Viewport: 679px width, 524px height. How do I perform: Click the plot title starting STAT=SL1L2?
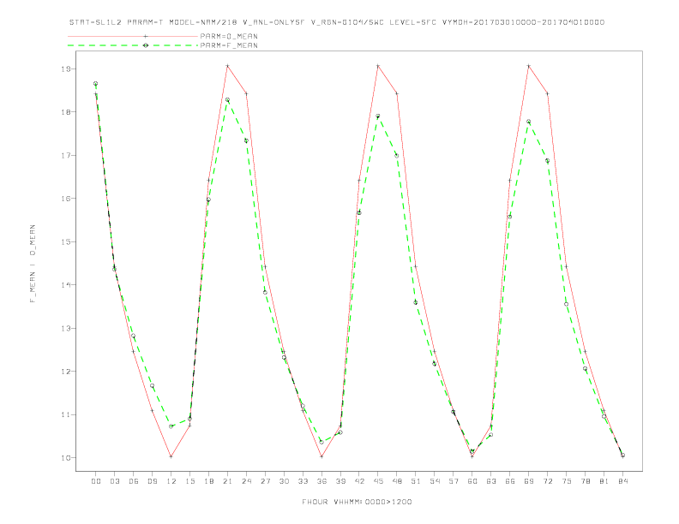337,22
